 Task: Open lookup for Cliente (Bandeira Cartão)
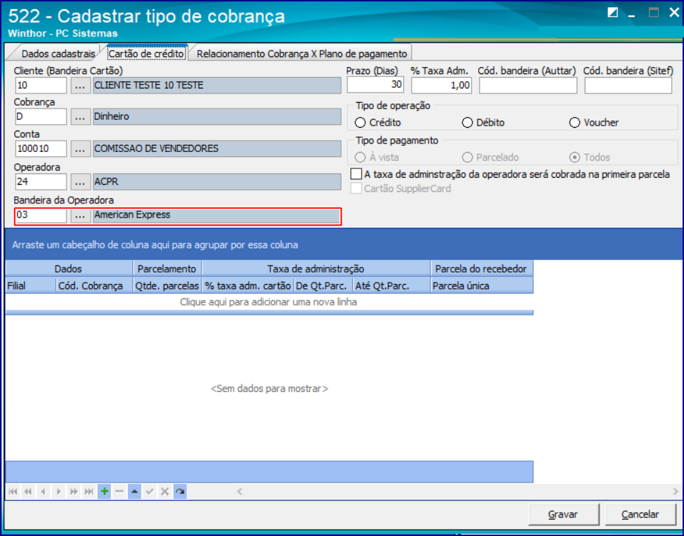click(x=80, y=86)
